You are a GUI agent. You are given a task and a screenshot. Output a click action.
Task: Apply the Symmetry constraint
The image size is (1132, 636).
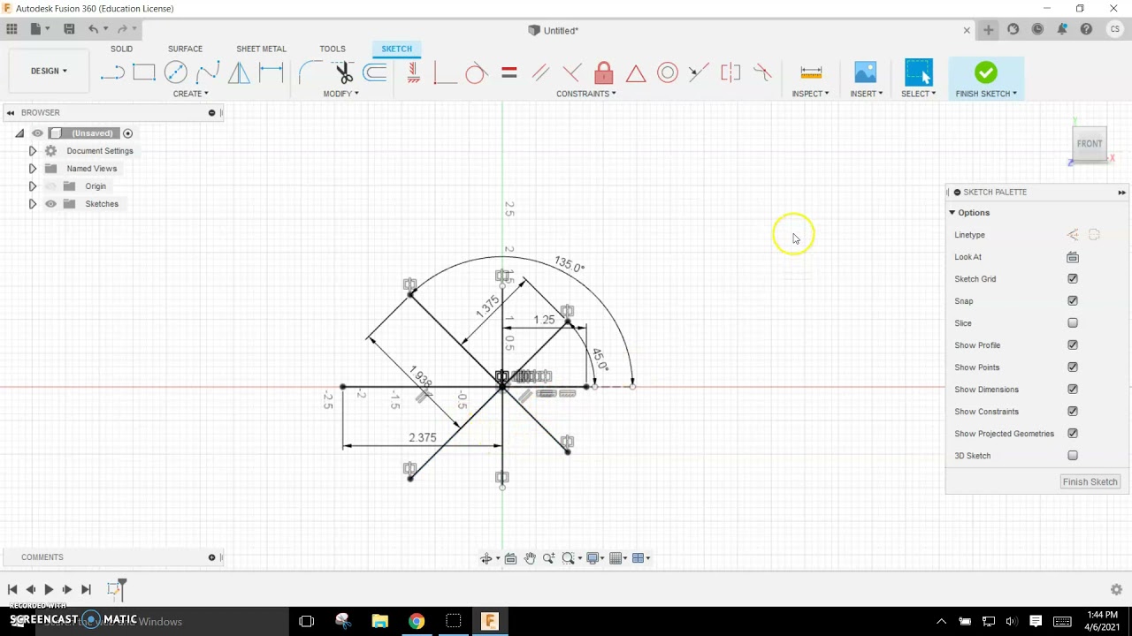[x=730, y=72]
